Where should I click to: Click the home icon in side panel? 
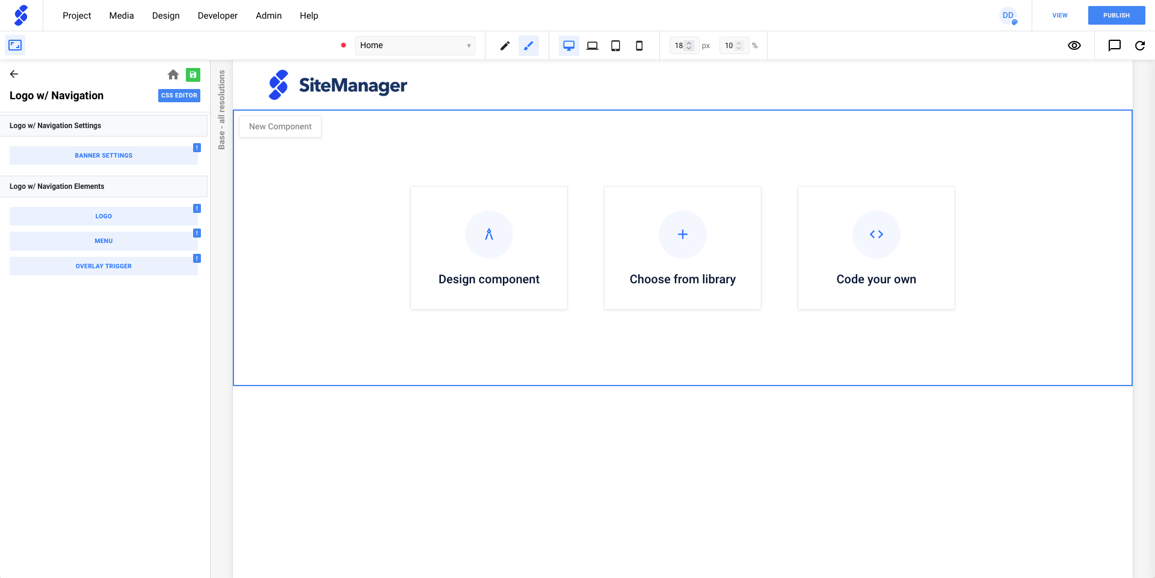173,75
